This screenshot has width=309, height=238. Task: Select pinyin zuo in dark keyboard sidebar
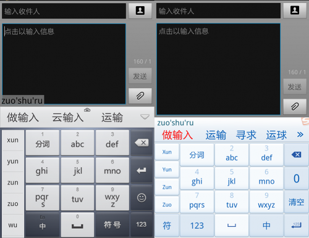(13, 203)
